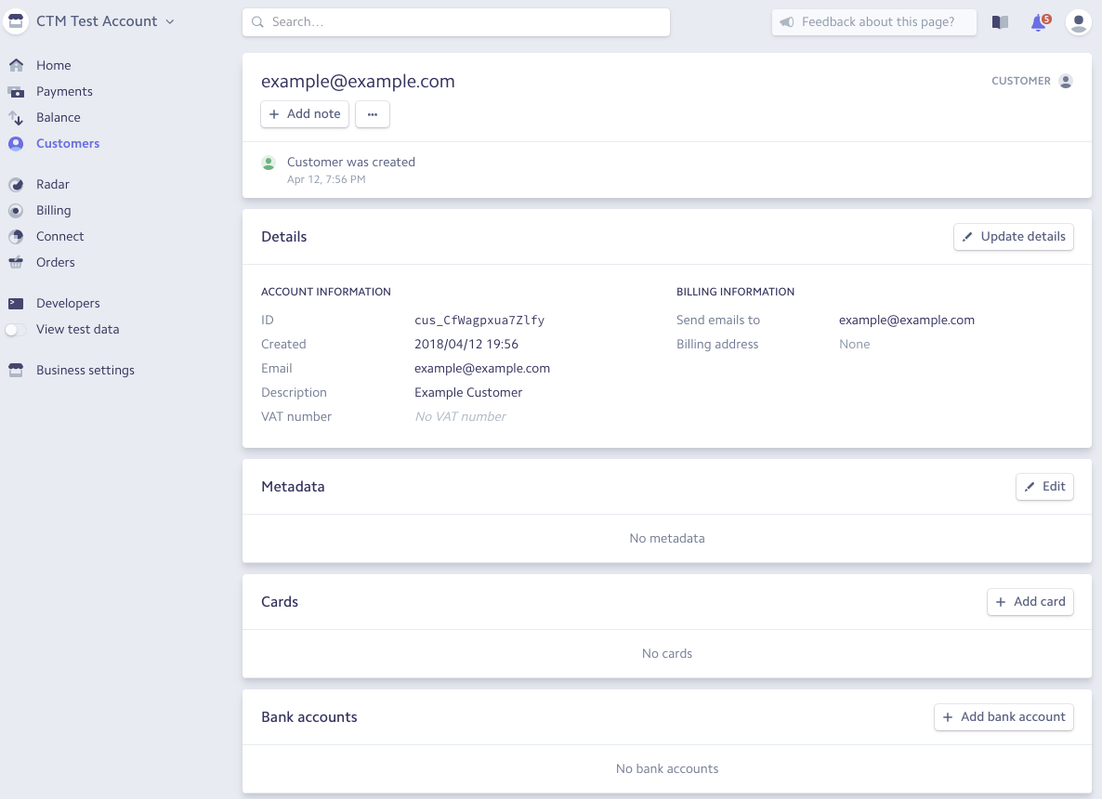Toggle the View test data switch
Viewport: 1102px width, 799px height.
click(16, 329)
